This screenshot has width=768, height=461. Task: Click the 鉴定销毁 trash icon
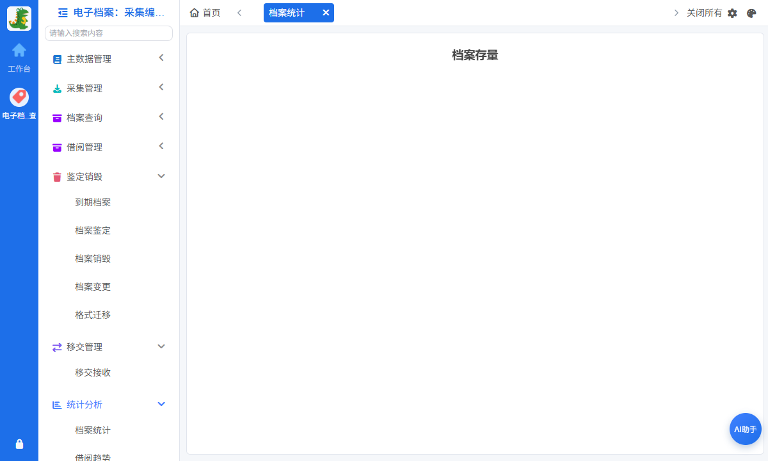pos(57,177)
